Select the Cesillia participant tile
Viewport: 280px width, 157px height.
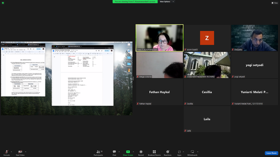207,92
